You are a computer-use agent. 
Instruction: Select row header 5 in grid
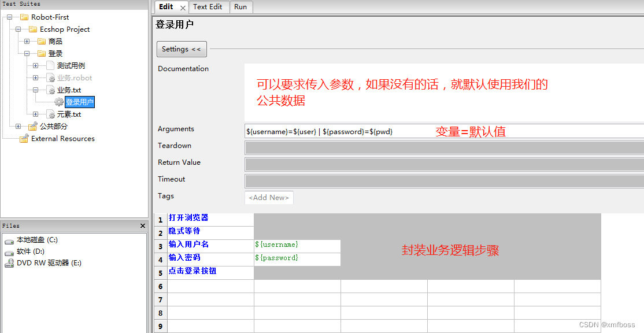161,273
